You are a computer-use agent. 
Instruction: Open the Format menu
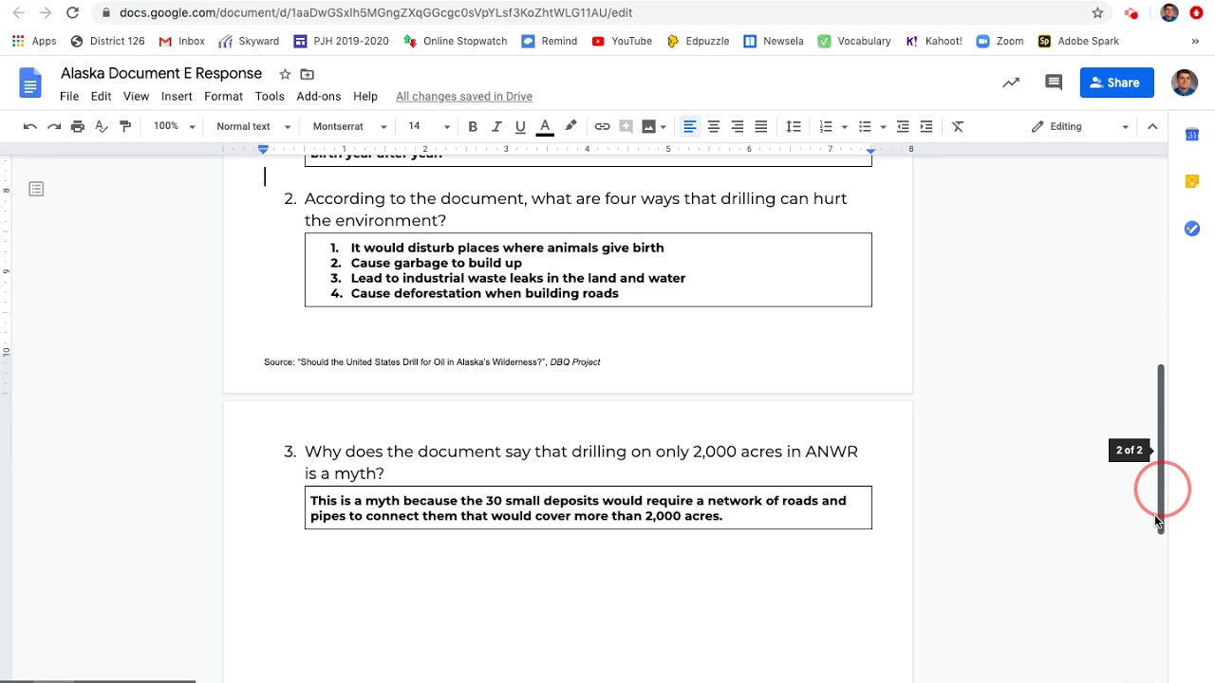coord(223,97)
